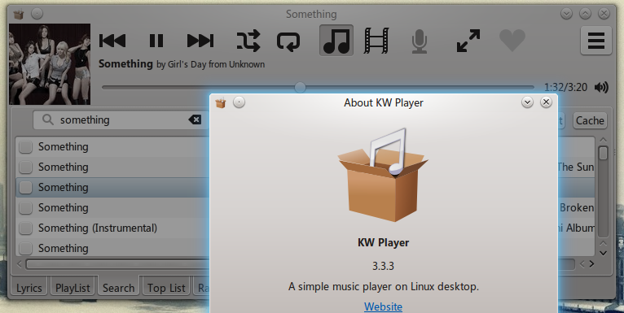This screenshot has width=624, height=313.
Task: Minimize the main Something window
Action: (566, 14)
